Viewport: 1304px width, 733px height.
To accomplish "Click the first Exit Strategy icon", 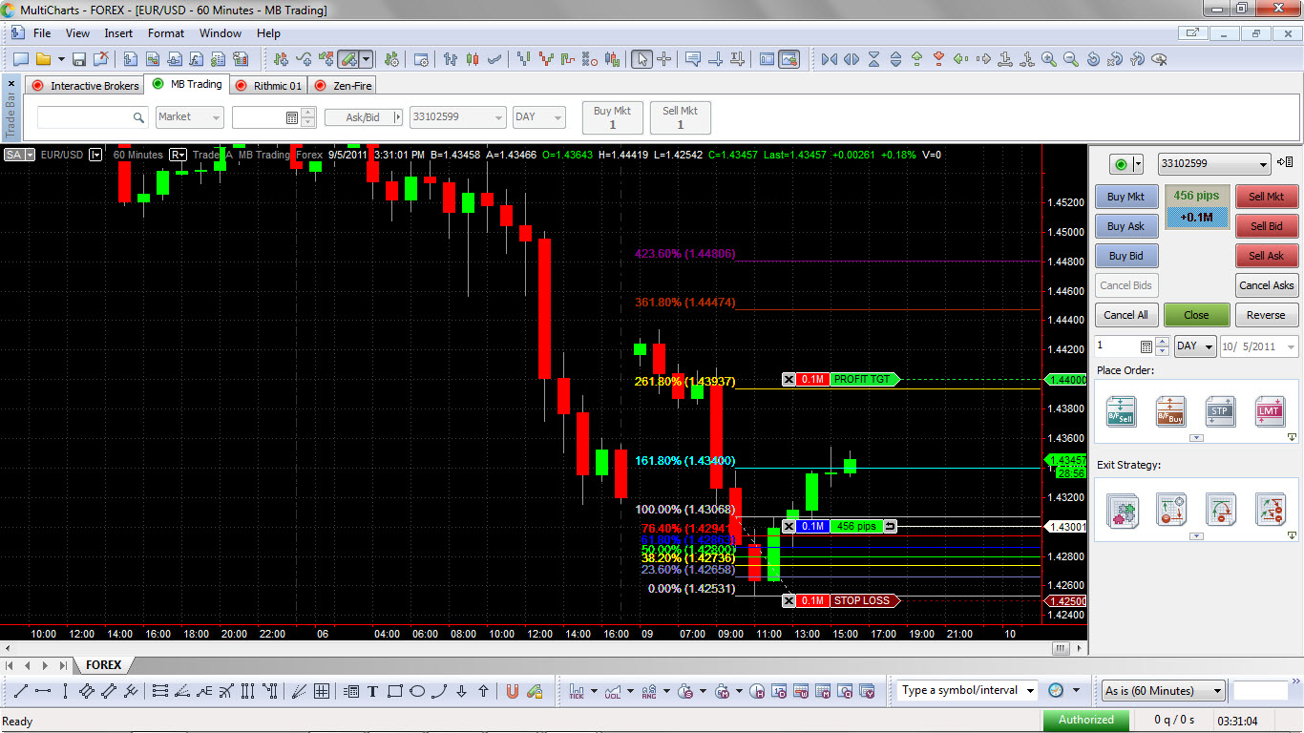I will tap(1122, 510).
